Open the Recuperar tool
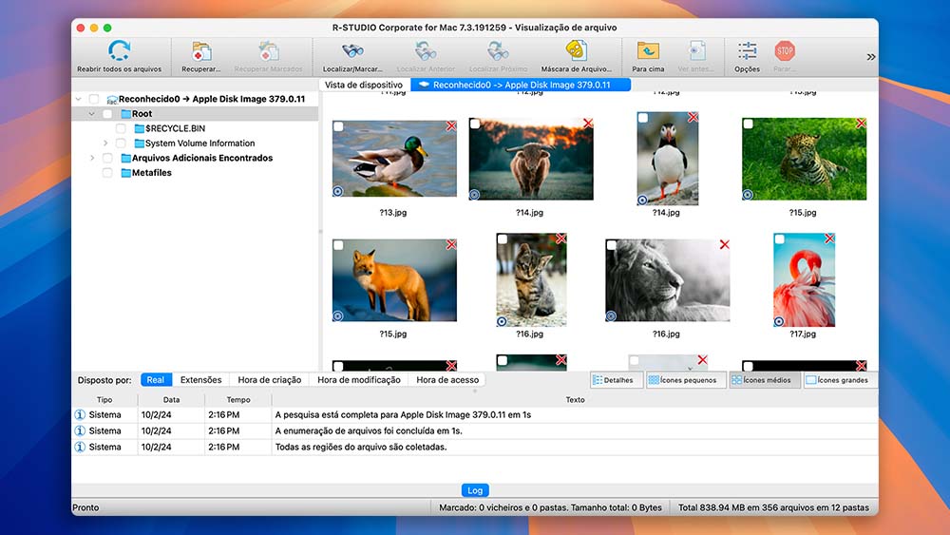This screenshot has width=950, height=535. [201, 52]
